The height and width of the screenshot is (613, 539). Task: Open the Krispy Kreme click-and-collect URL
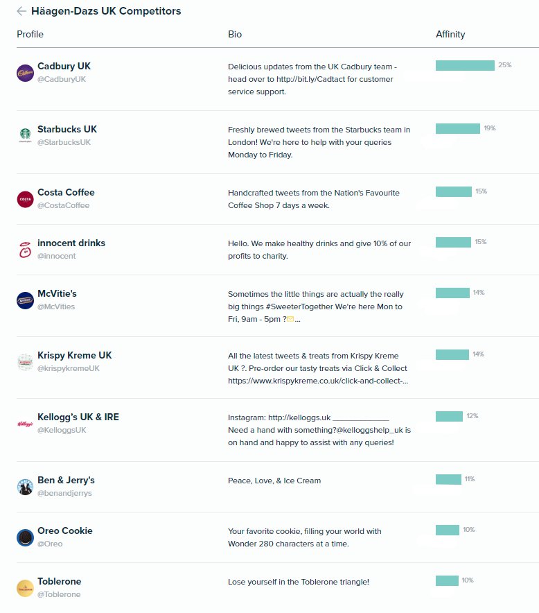click(x=318, y=381)
